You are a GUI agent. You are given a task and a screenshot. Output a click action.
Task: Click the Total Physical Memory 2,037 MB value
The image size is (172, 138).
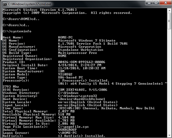66,111
